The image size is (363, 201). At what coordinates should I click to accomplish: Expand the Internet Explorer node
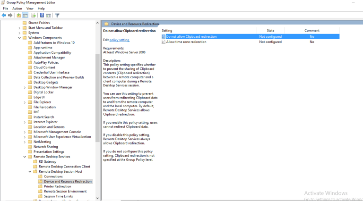tap(25, 122)
